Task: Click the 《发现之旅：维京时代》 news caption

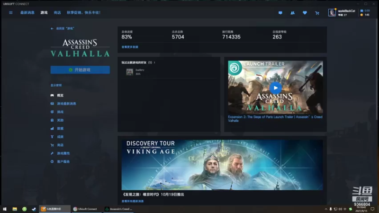Action: click(x=153, y=195)
